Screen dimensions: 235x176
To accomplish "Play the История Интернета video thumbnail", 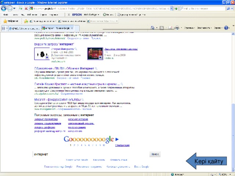I will [42, 54].
